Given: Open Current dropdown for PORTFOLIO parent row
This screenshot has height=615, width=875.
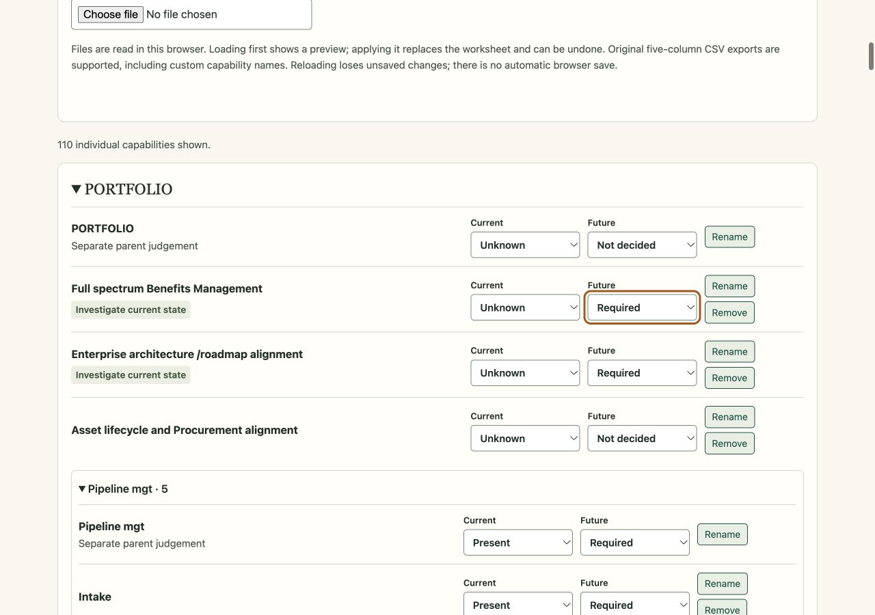Looking at the screenshot, I should pos(525,245).
